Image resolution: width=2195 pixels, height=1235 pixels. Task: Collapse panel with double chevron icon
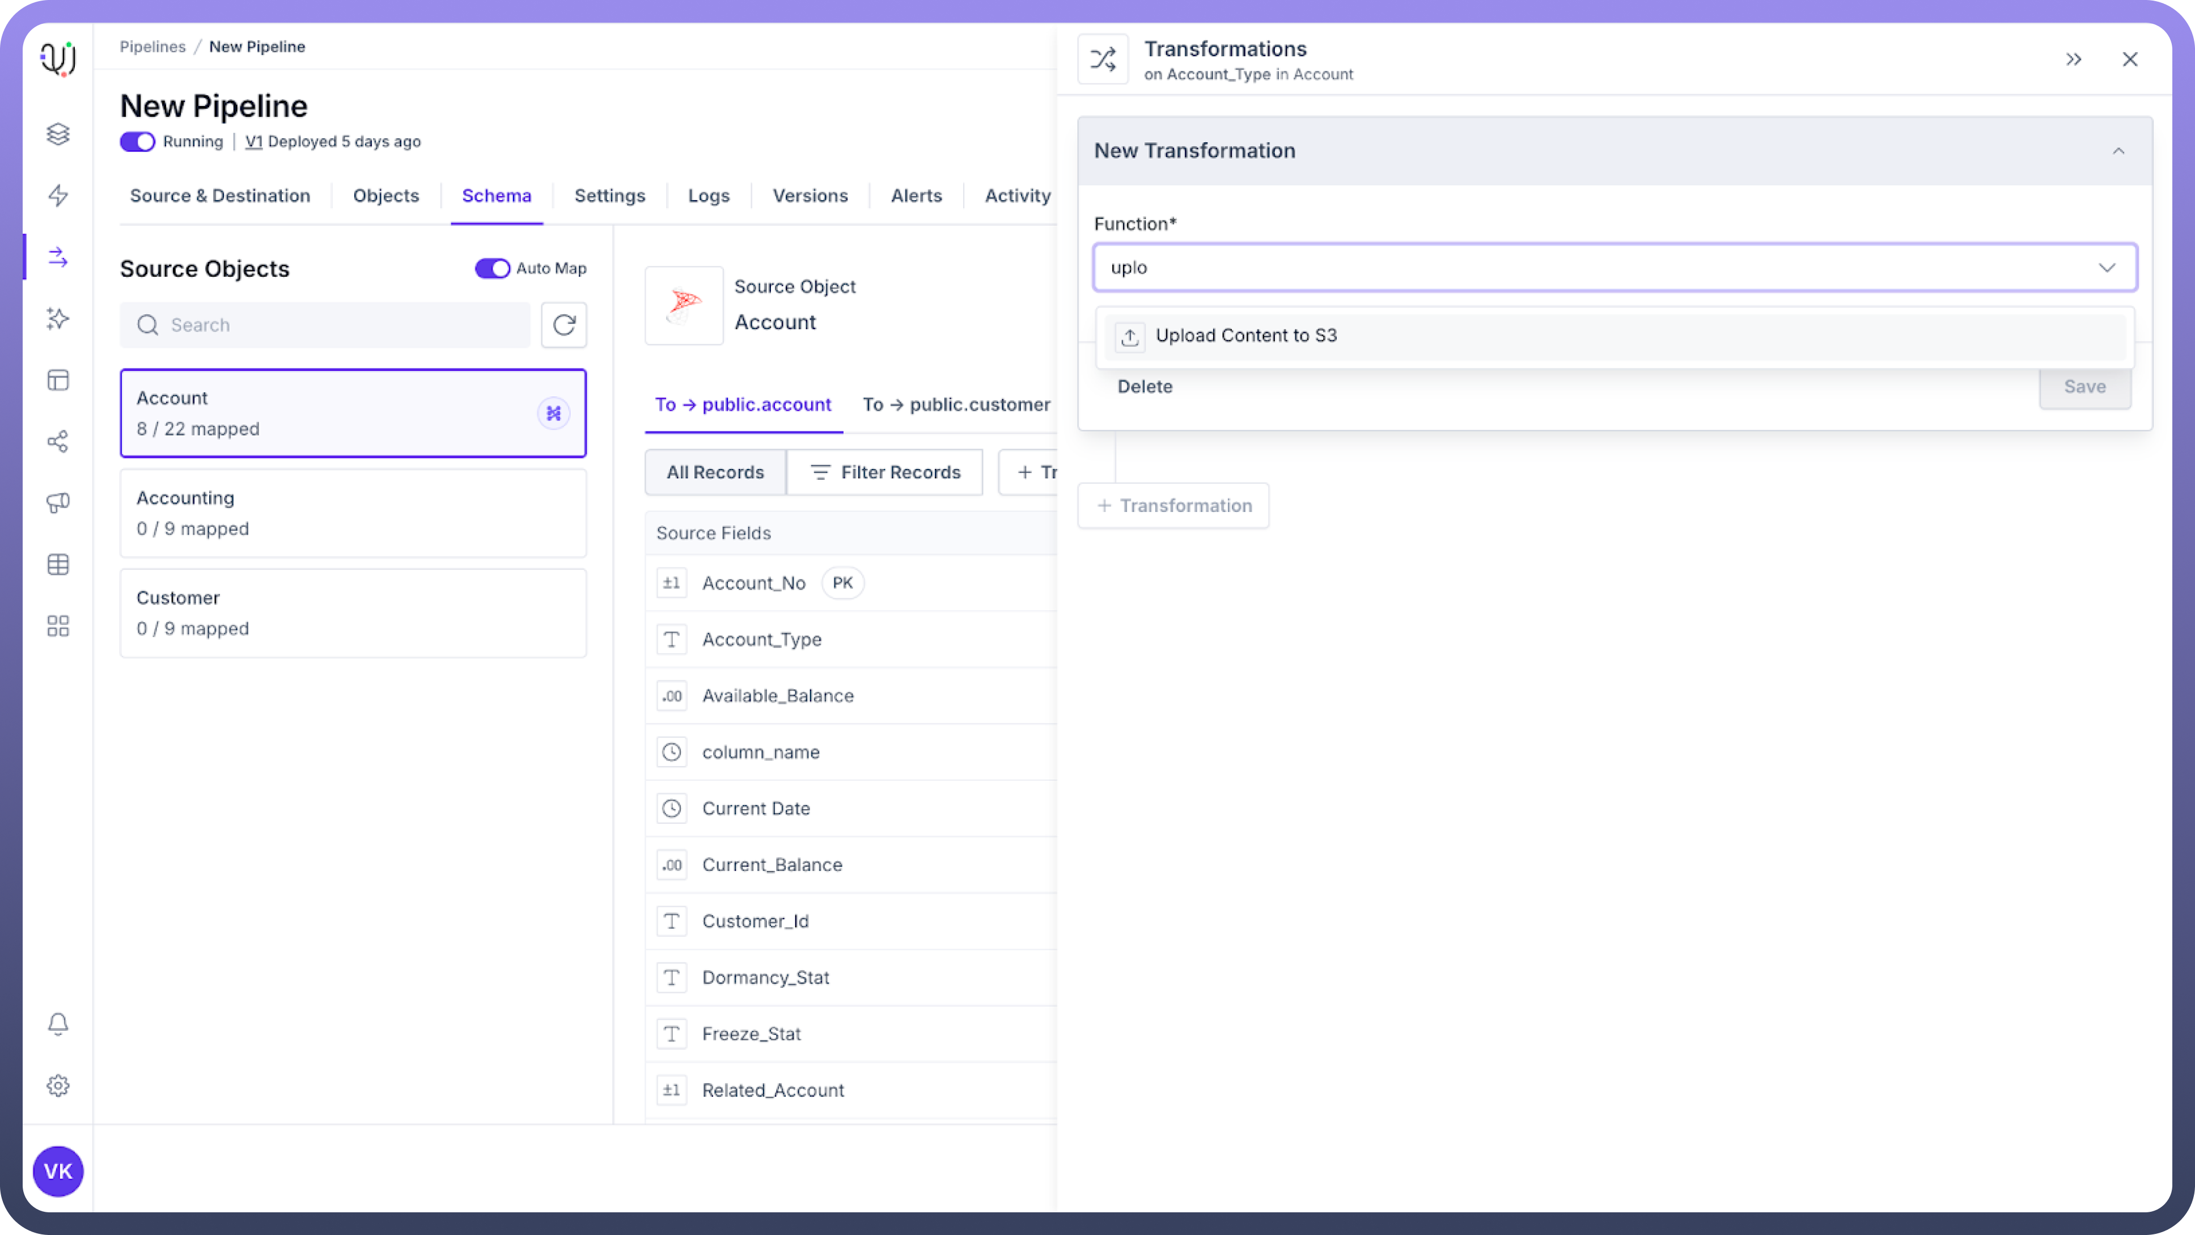(x=2074, y=59)
